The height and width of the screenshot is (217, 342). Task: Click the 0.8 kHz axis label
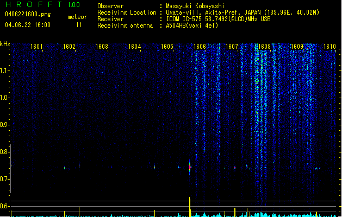[5, 152]
